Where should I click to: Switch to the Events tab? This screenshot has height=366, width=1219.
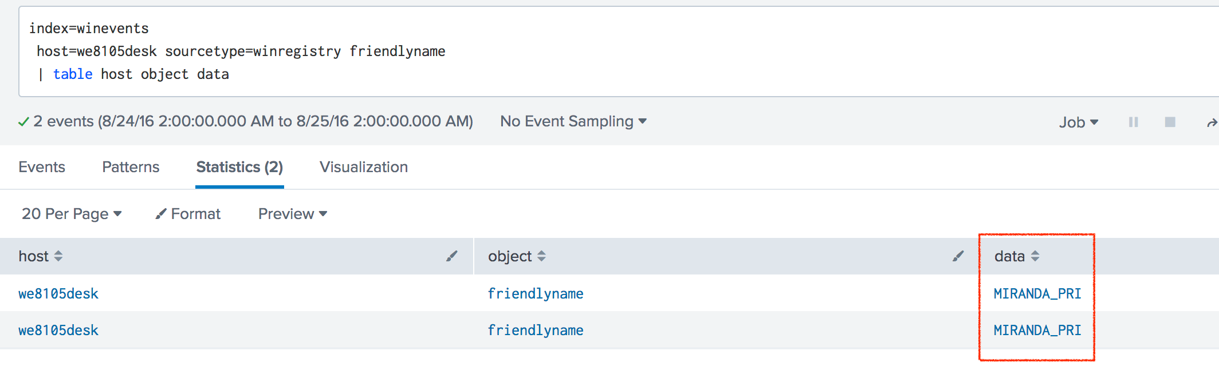click(42, 167)
